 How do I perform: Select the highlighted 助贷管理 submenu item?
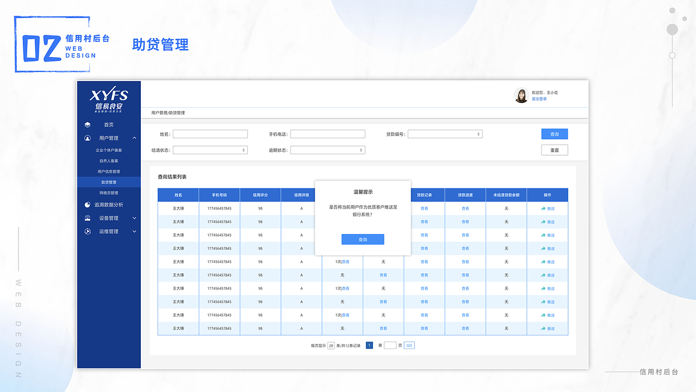coord(109,182)
